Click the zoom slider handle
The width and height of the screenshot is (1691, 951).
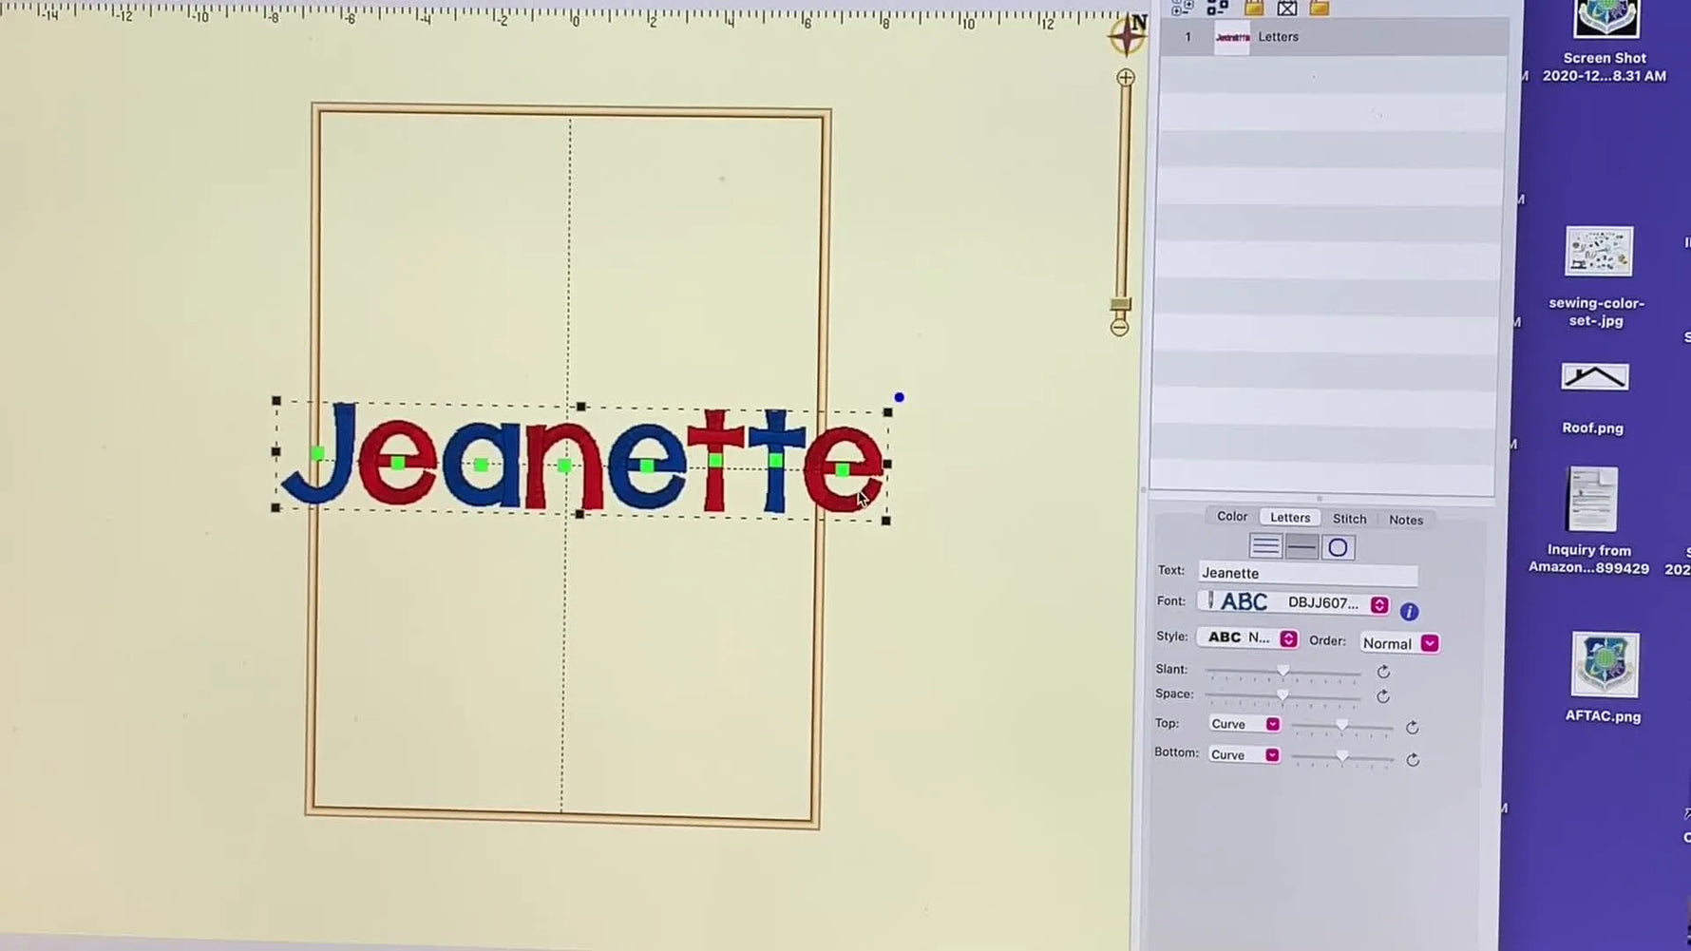pos(1120,305)
